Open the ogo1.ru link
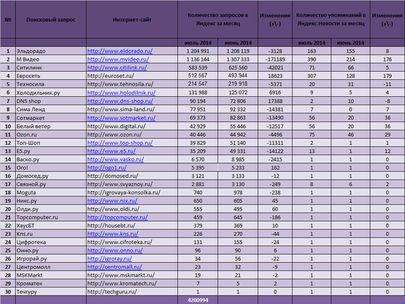Screen dimensions: 405x304 [x=107, y=168]
